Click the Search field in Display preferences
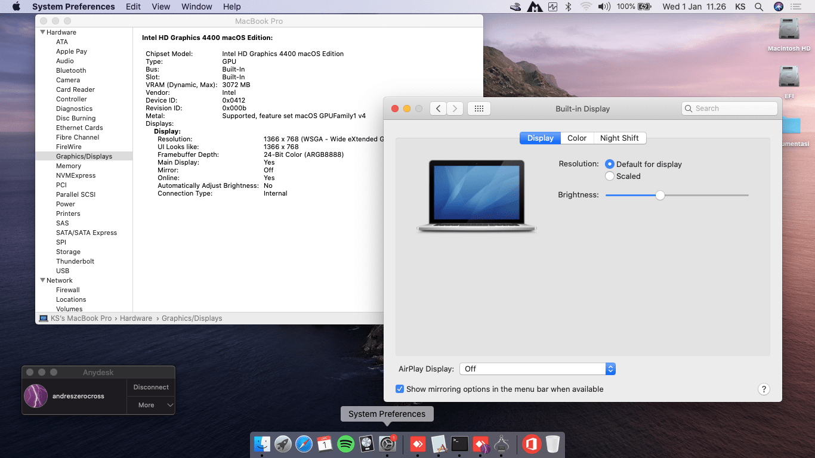 (730, 109)
